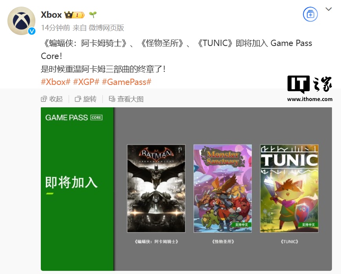Click the TUNIC game cover art
The image size is (341, 274).
point(289,188)
